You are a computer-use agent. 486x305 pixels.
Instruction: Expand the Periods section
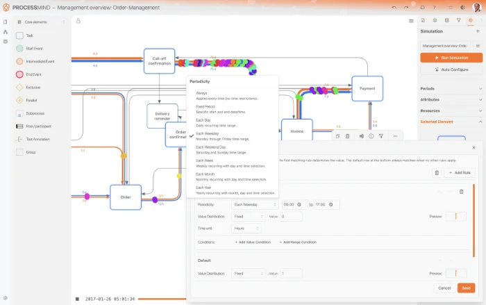point(451,88)
